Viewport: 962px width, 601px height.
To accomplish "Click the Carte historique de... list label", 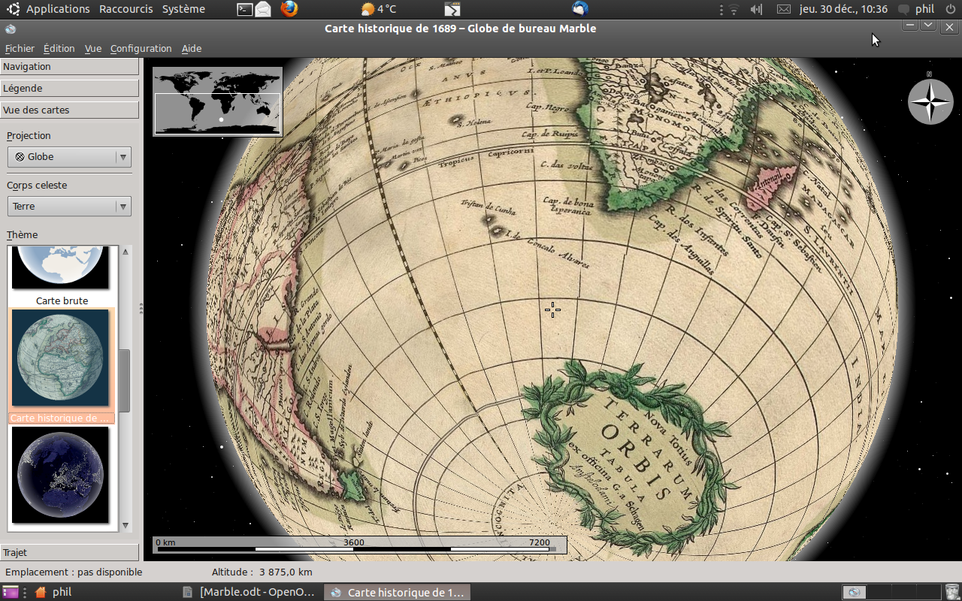I will (61, 418).
